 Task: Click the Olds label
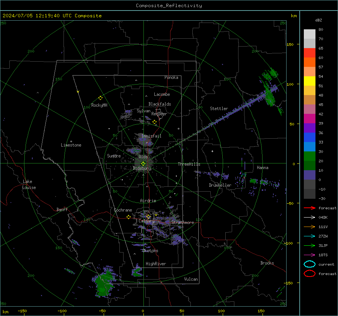pyautogui.click(x=143, y=157)
